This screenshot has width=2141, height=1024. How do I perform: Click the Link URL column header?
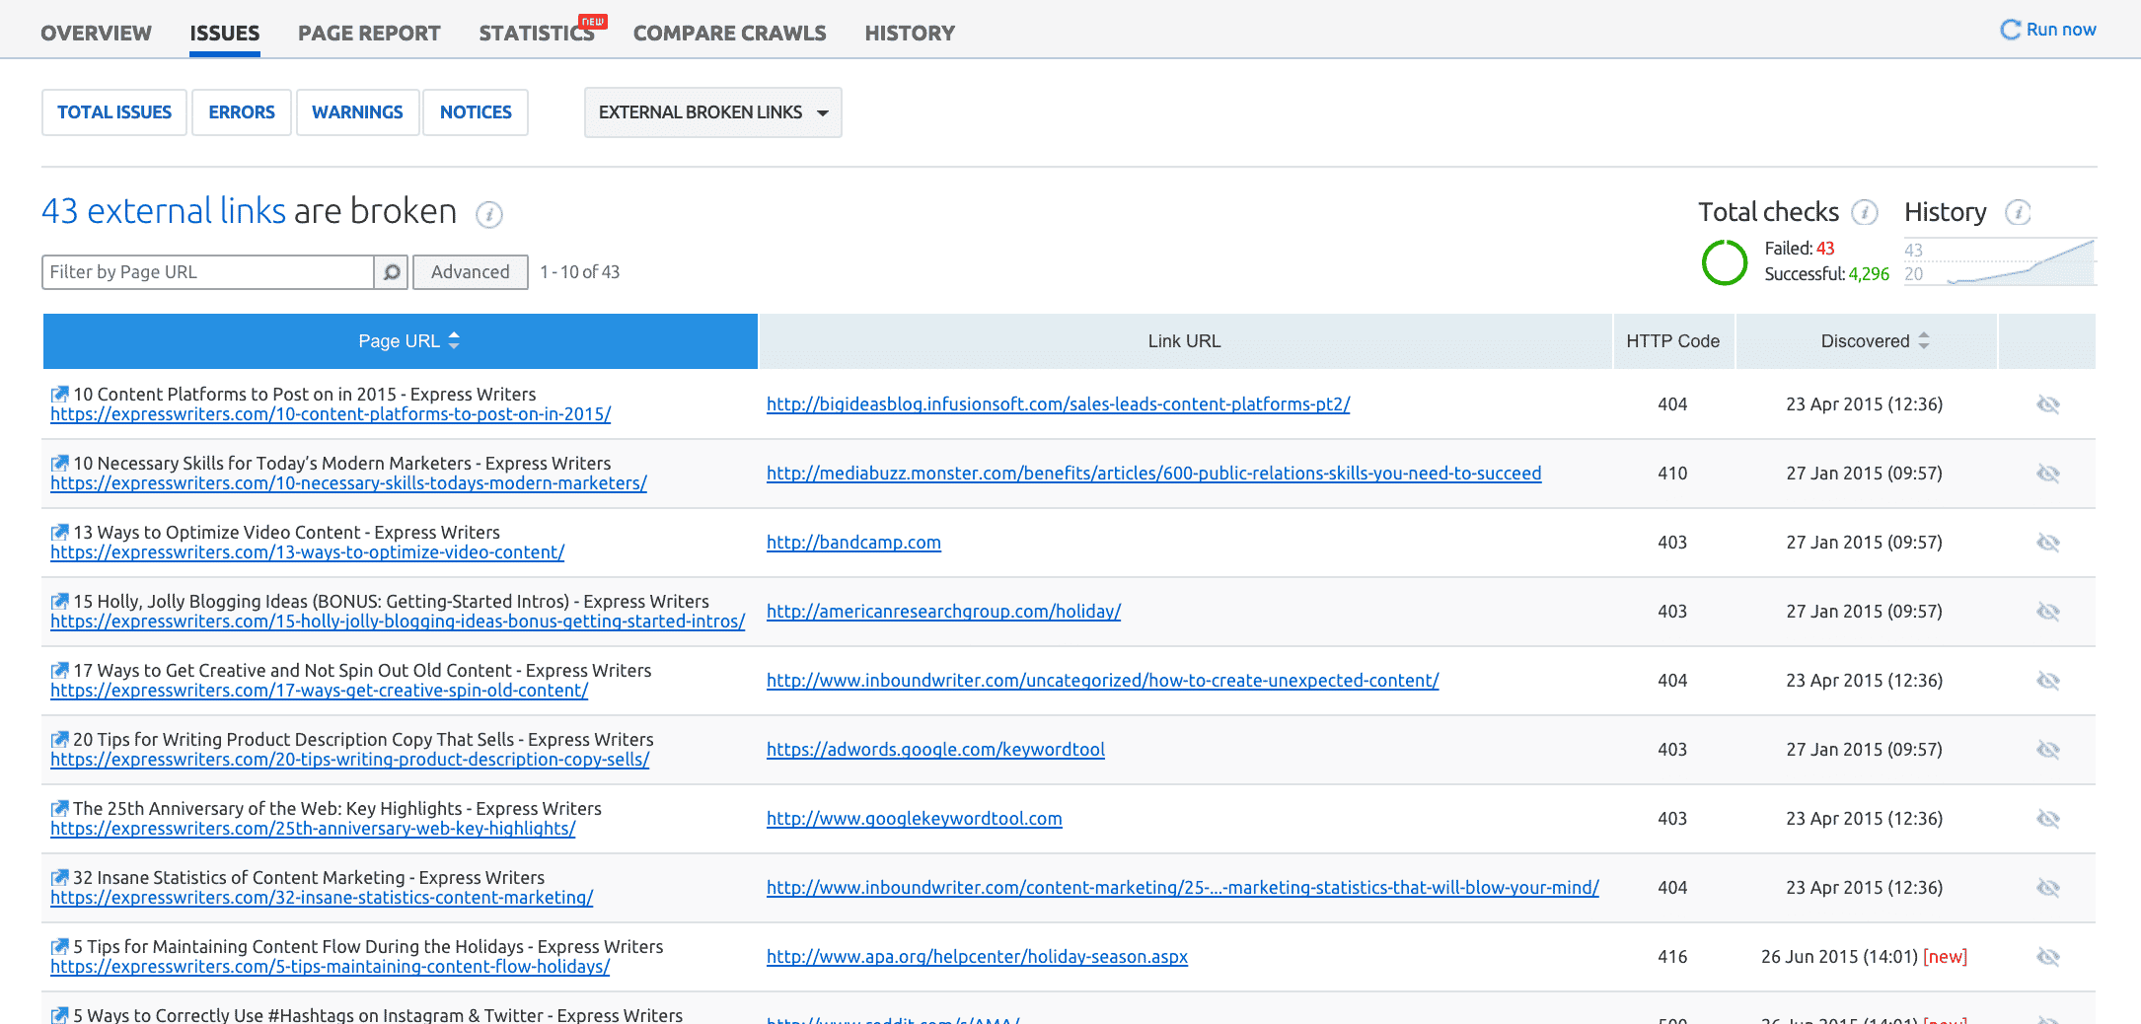1185,341
